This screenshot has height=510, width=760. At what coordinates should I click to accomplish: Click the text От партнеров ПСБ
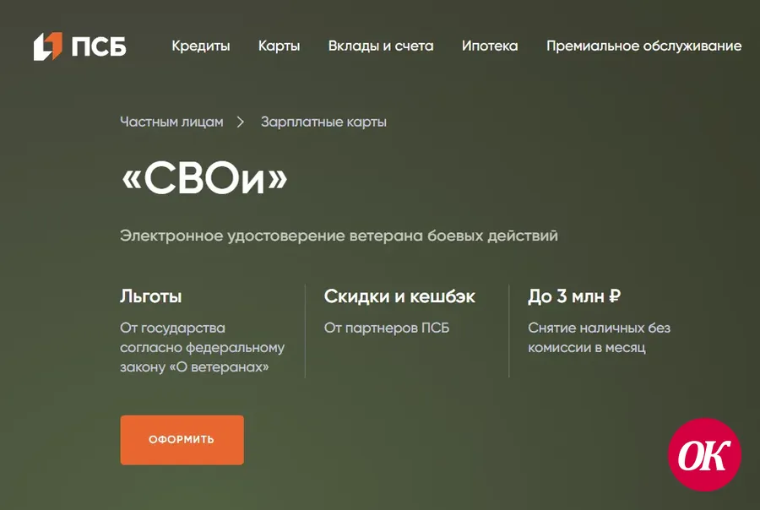tap(386, 328)
